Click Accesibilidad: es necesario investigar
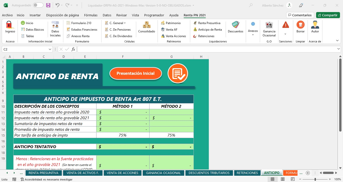343x182 pixels. pos(46,179)
